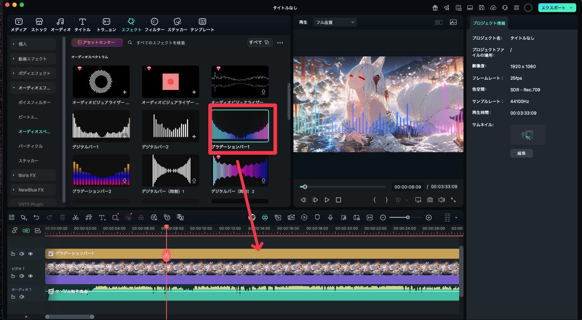Click the marker shield icon in timeline
Screen dimensions: 582x320
click(x=317, y=217)
